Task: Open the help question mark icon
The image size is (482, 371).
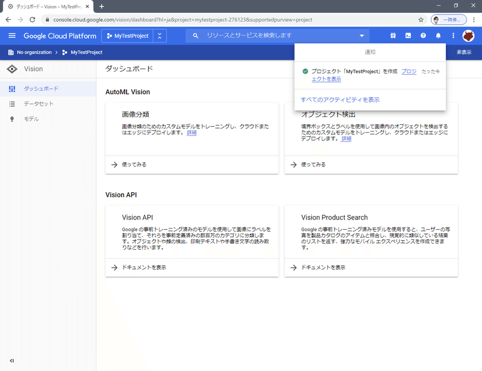Action: (x=423, y=36)
